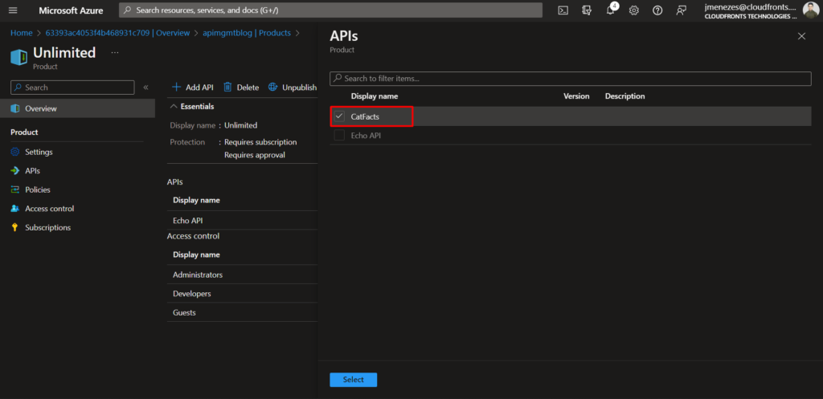Click the Unpublish toolbar button
Image resolution: width=823 pixels, height=399 pixels.
tap(293, 88)
